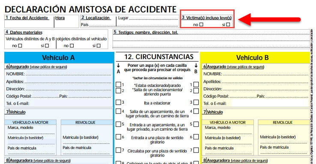
Task: Check 'si' box under Víctima(s) incluso leve(s)
Action: [x=228, y=24]
